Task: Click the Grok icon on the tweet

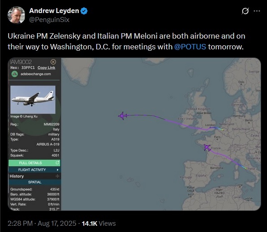Action: click(245, 11)
